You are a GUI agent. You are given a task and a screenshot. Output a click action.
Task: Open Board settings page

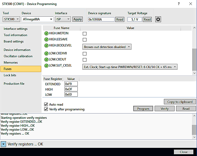point(14,41)
